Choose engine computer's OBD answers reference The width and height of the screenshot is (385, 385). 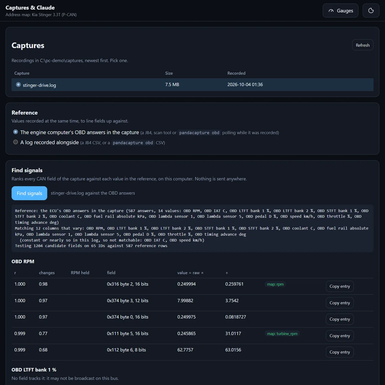[16, 132]
